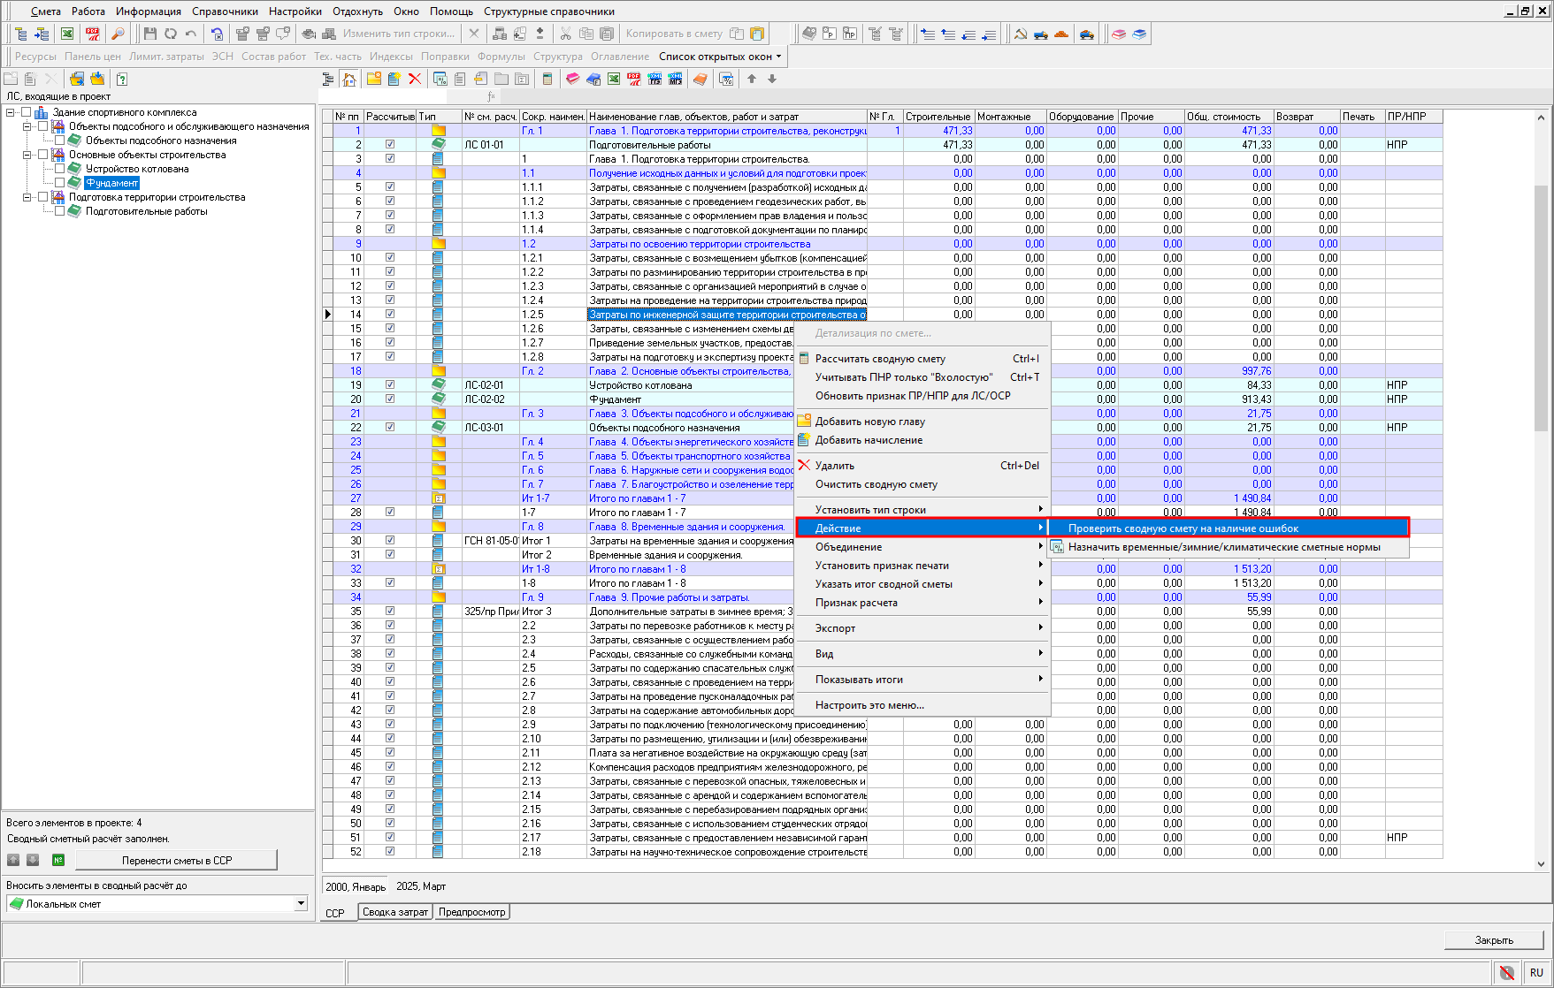Check the box next to 'Устройство котлована' in tree
Screen dimensions: 1554x988
pyautogui.click(x=59, y=169)
